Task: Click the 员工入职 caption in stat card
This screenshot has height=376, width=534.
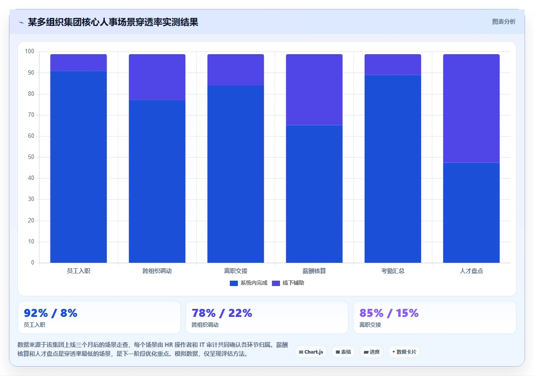Action: tap(34, 325)
